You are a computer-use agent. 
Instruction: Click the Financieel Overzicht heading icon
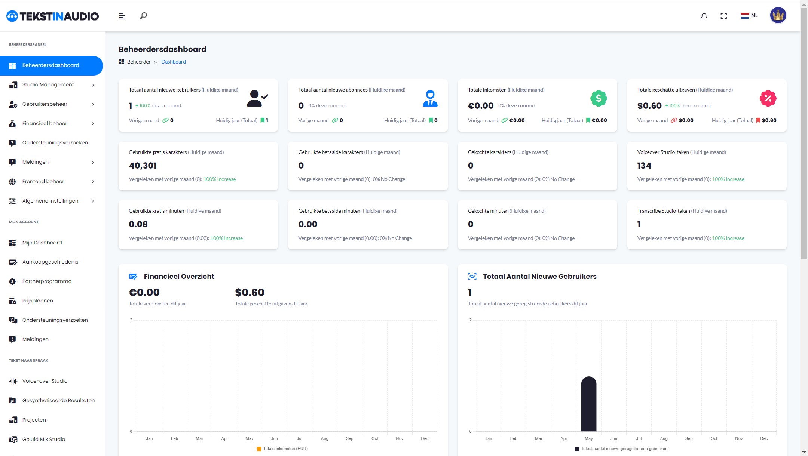tap(133, 277)
